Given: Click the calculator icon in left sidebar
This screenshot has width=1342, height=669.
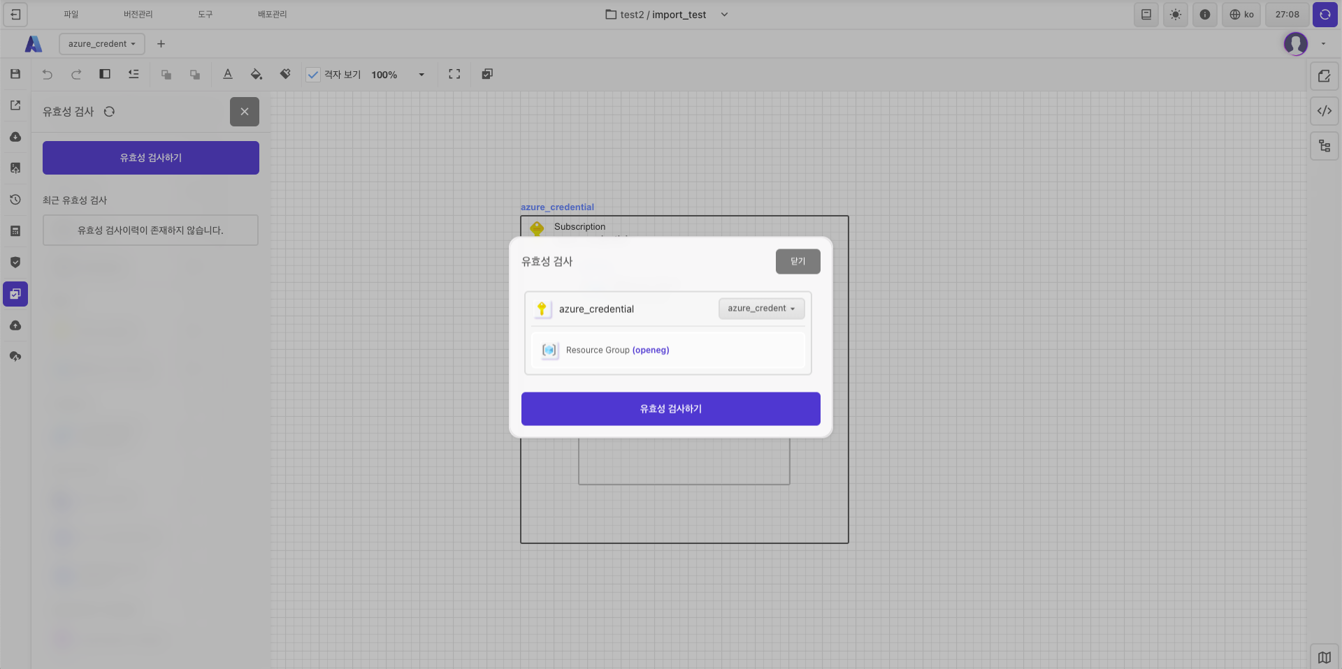Looking at the screenshot, I should pyautogui.click(x=15, y=231).
